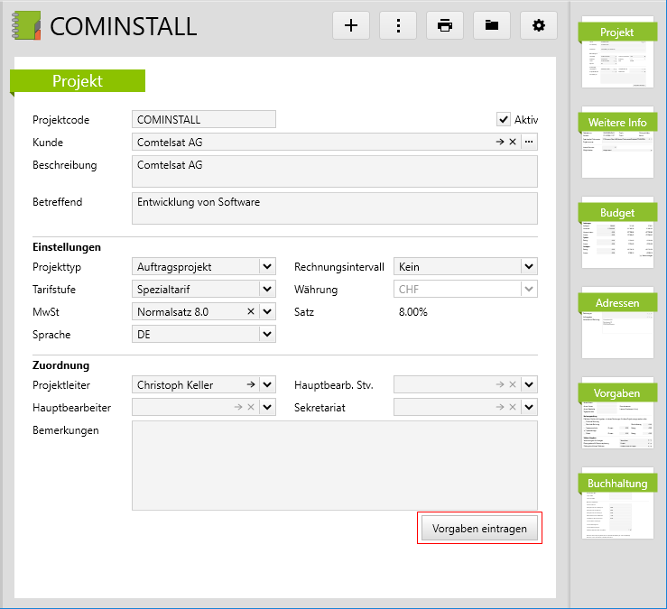Open the Tarifstufe dropdown list
The image size is (667, 609).
(x=266, y=289)
